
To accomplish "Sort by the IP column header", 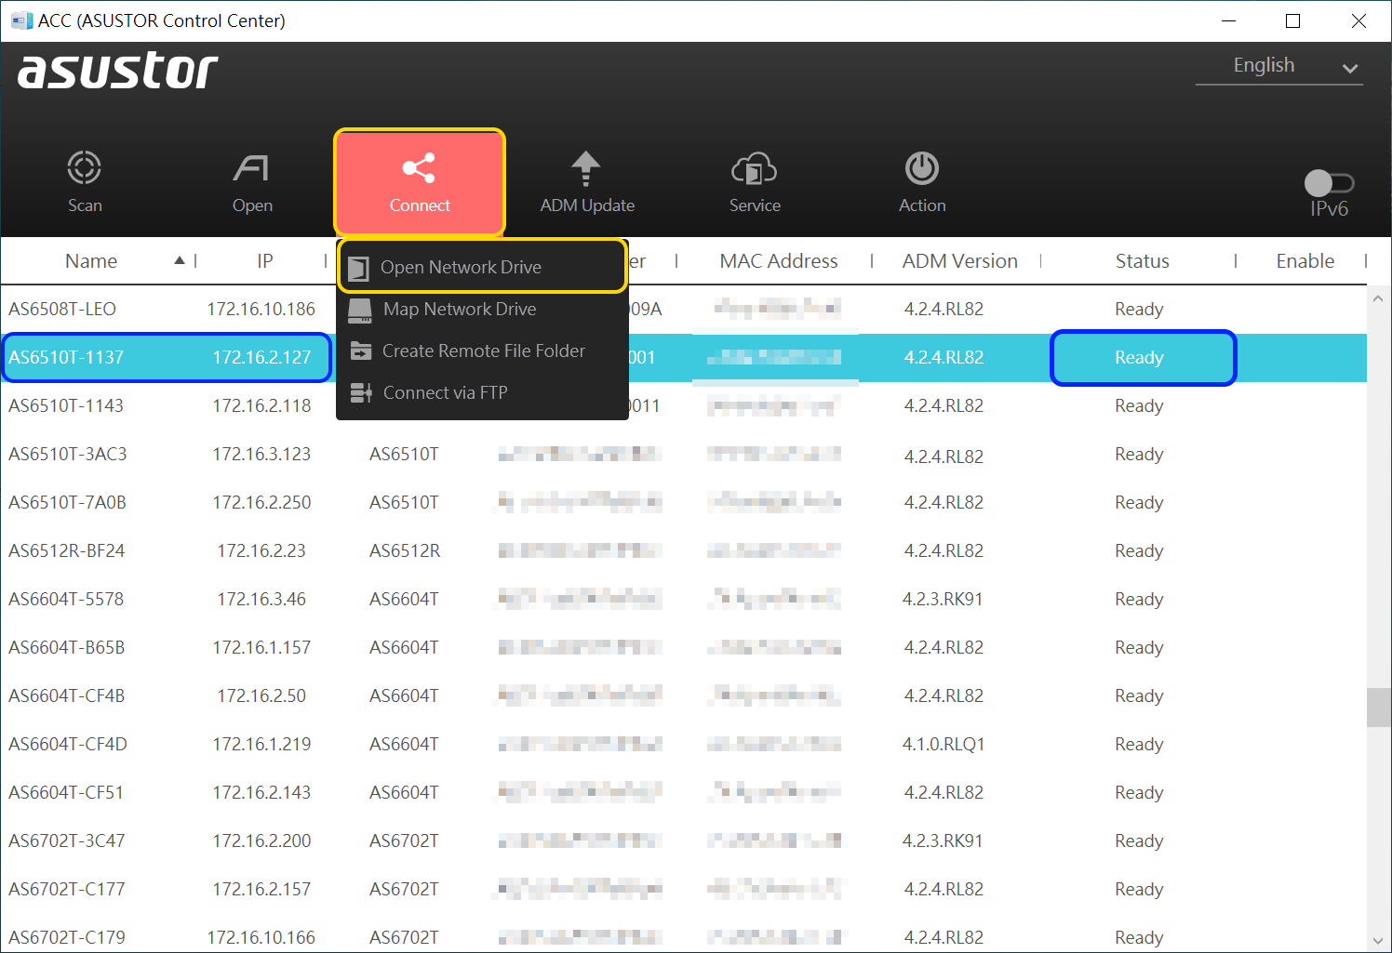I will pos(265,261).
